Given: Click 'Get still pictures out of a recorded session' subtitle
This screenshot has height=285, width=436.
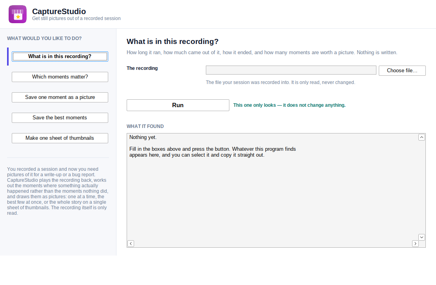Looking at the screenshot, I should [76, 19].
